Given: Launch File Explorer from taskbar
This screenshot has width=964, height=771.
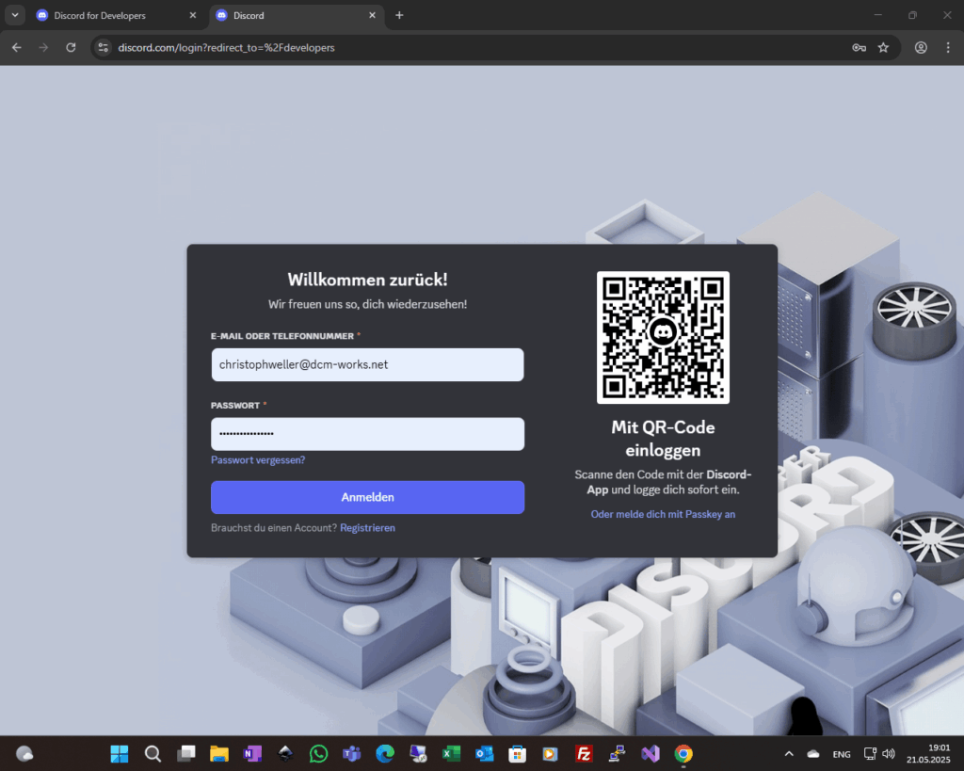Looking at the screenshot, I should coord(218,754).
